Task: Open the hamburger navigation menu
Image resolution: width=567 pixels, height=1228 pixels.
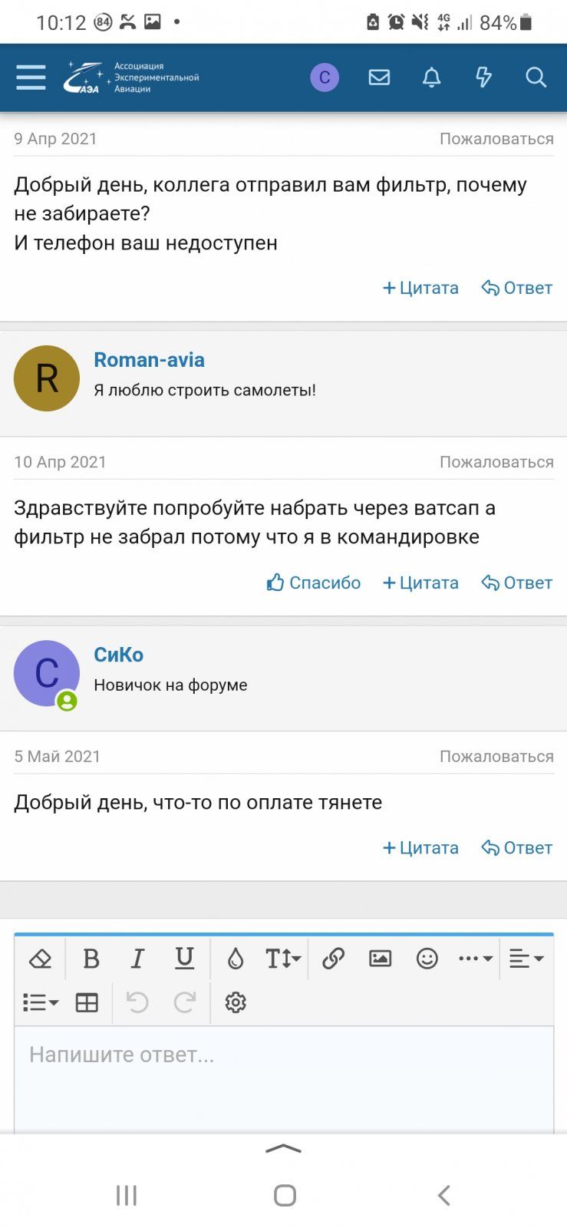Action: pos(30,77)
